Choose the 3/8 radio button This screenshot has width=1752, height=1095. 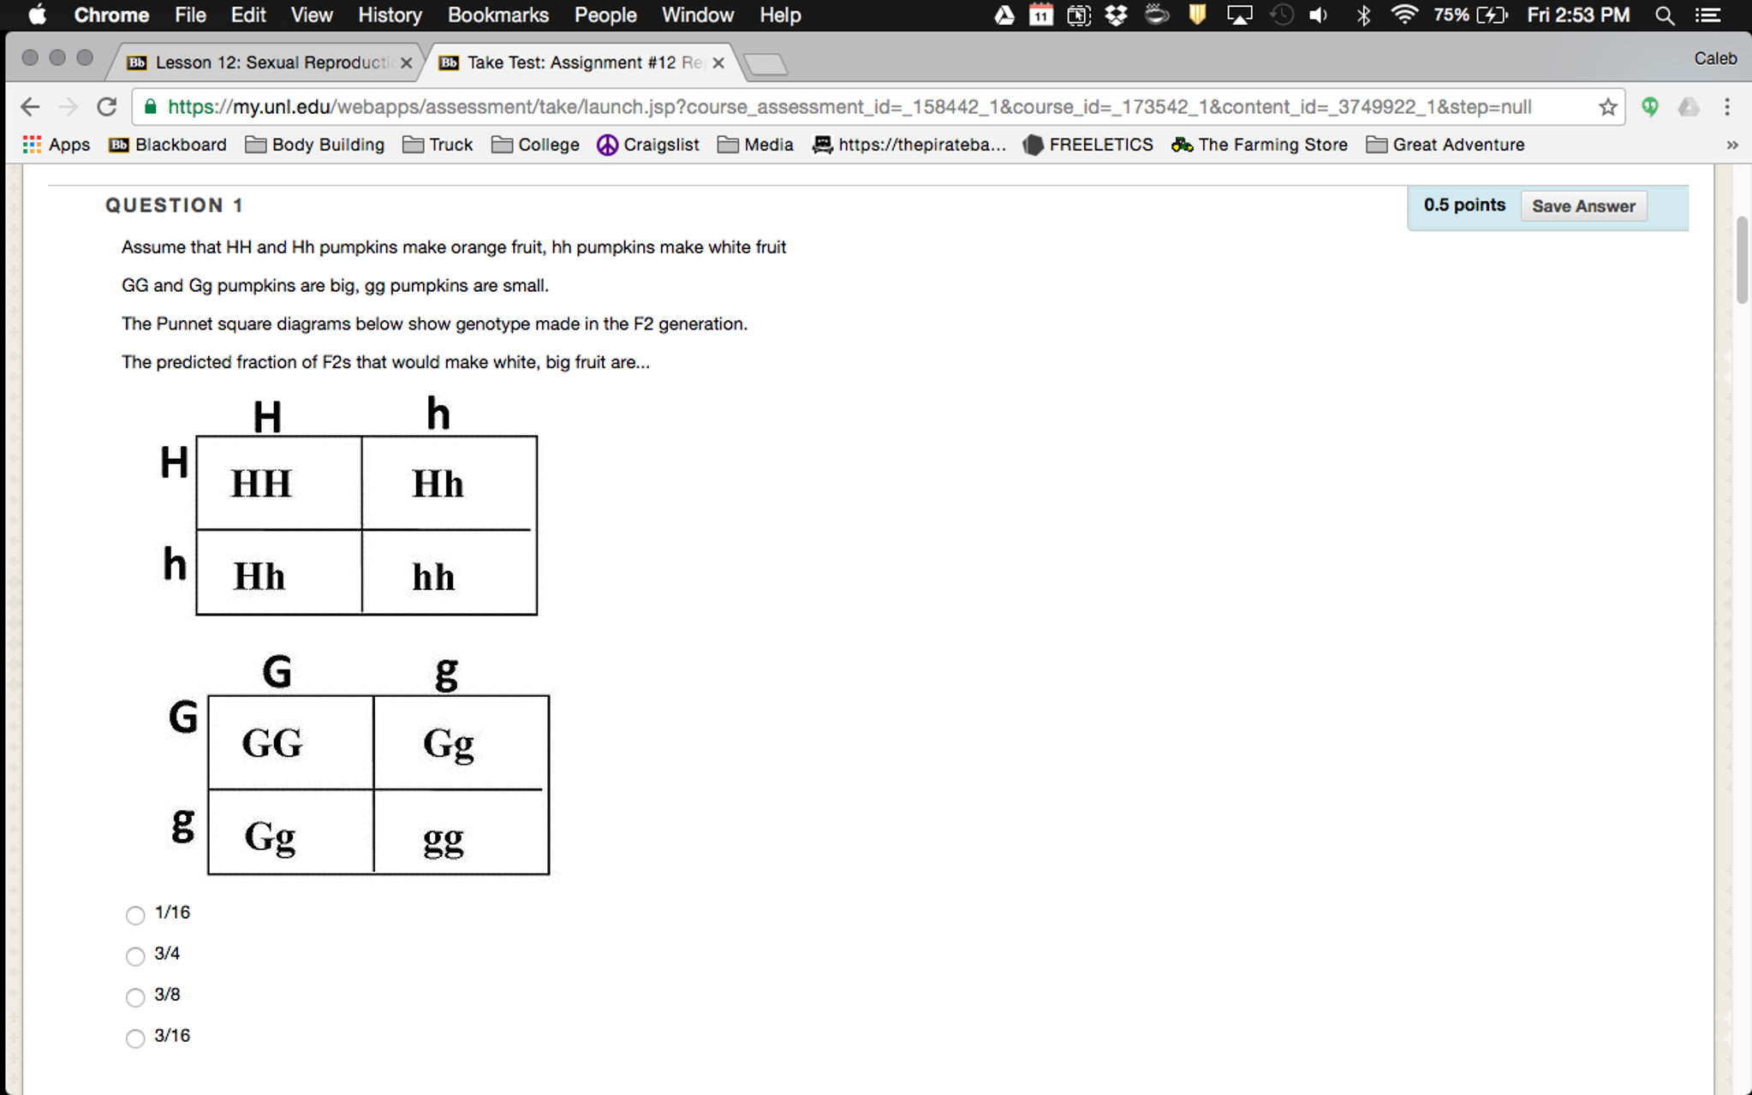(135, 997)
